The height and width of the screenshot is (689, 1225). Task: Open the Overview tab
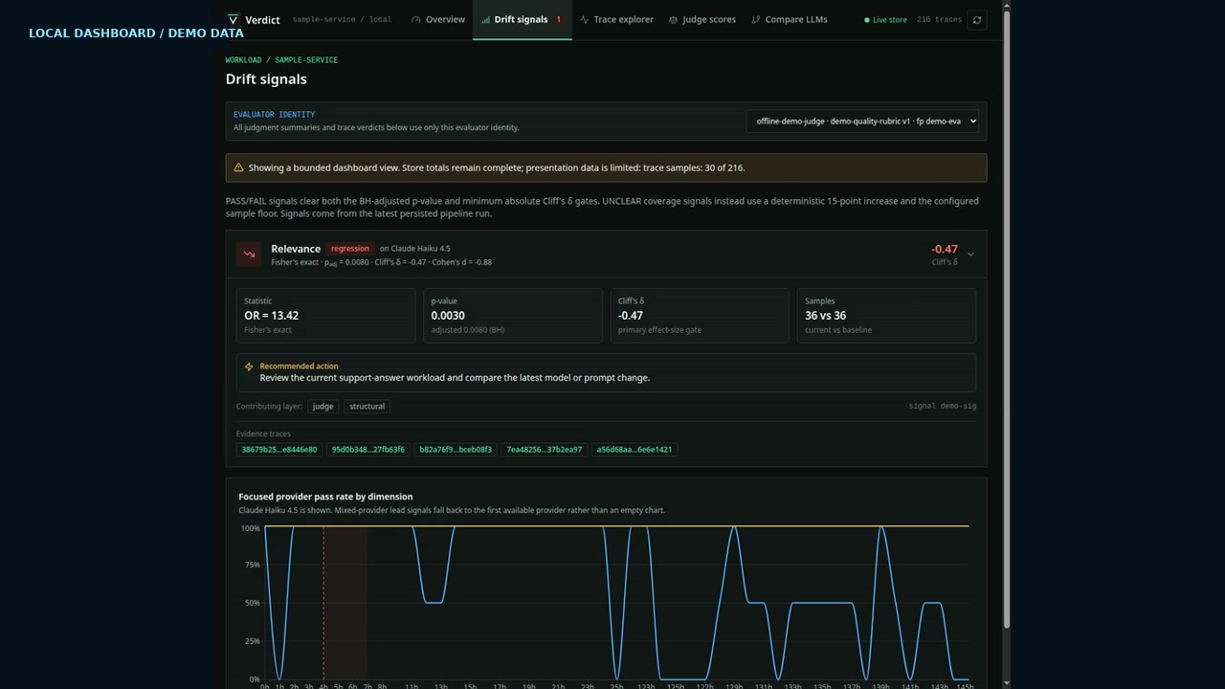tap(438, 19)
